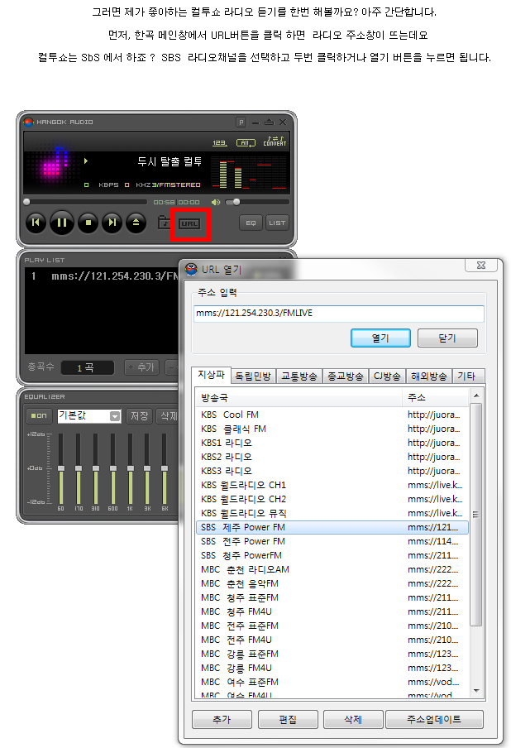Switch to the CJ방송 tab
The width and height of the screenshot is (511, 748).
[x=387, y=376]
